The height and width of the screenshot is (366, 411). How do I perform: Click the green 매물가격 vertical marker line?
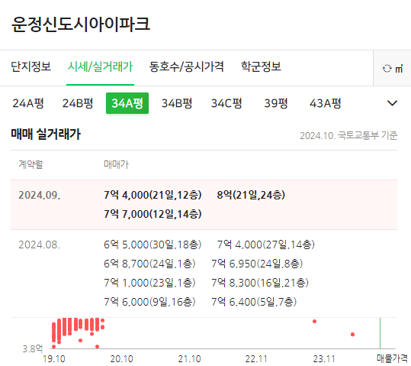click(380, 333)
